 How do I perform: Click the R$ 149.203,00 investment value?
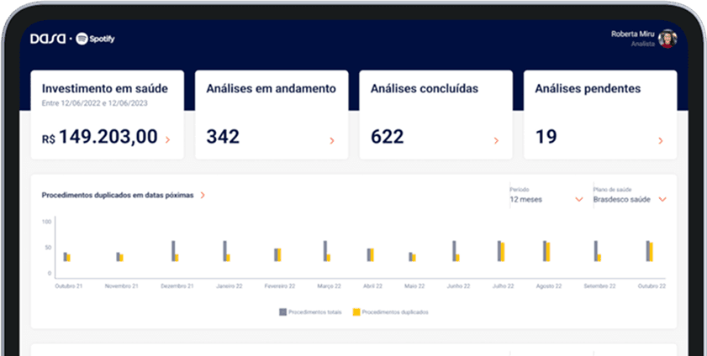pyautogui.click(x=100, y=137)
